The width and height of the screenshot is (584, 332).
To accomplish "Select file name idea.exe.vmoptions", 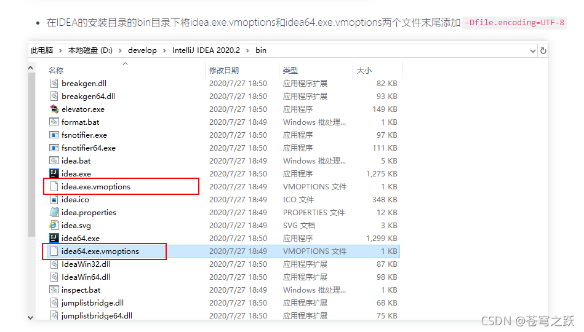I will point(96,186).
